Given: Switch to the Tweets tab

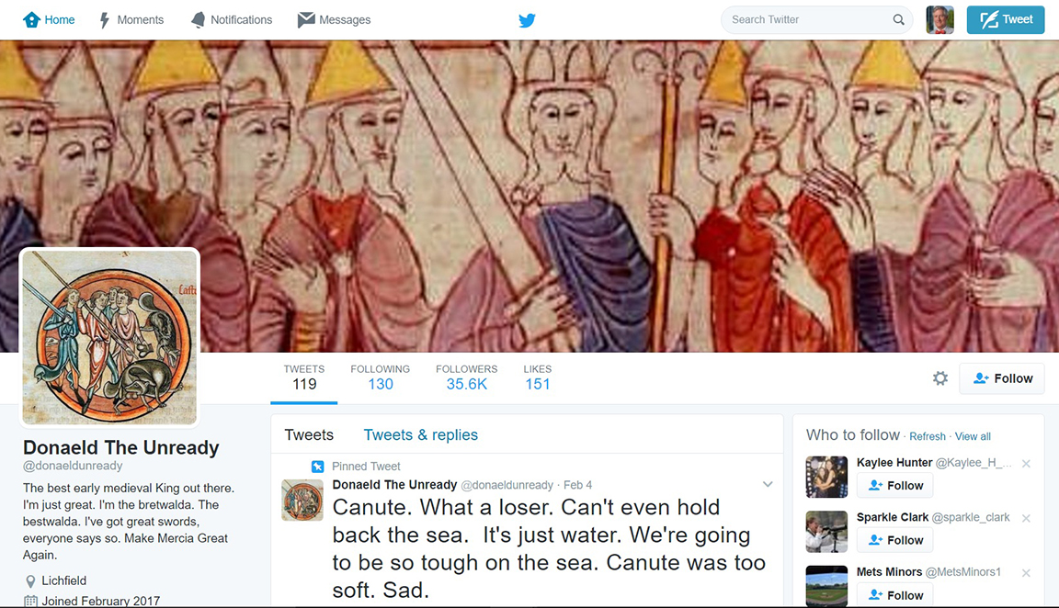Looking at the screenshot, I should click(309, 435).
